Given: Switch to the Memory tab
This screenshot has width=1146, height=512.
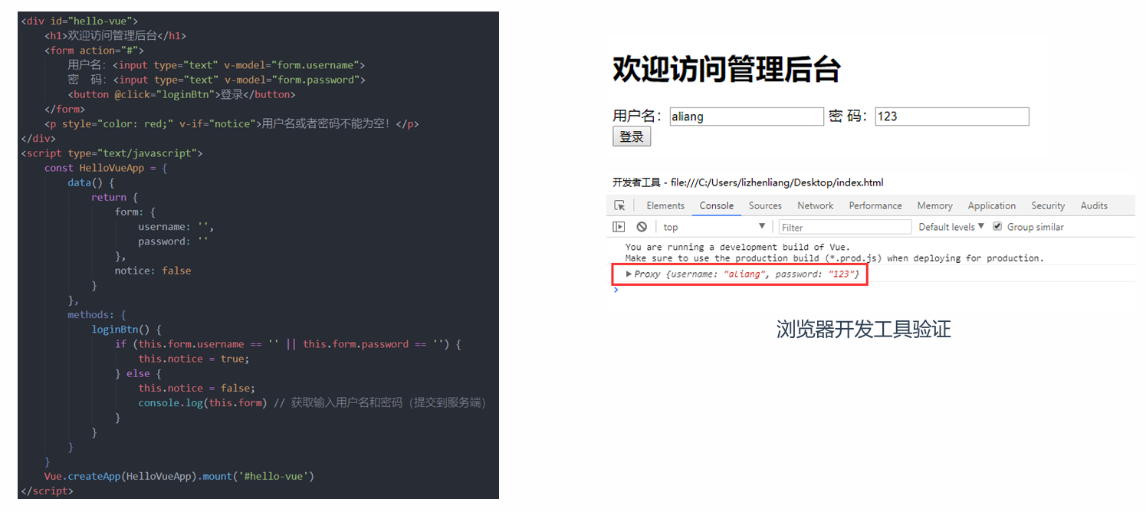Looking at the screenshot, I should tap(934, 205).
